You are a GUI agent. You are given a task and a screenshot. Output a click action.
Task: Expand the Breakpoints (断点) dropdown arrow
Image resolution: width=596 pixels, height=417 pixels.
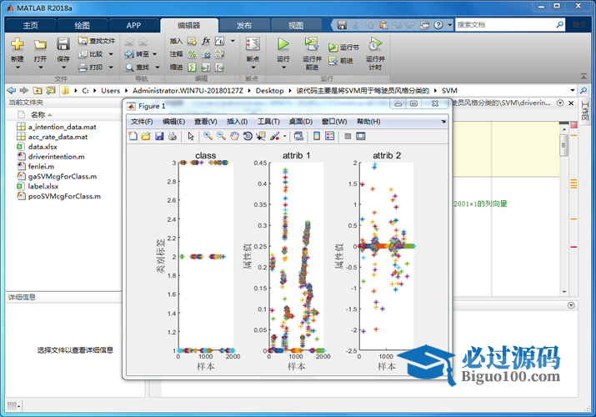pyautogui.click(x=253, y=68)
